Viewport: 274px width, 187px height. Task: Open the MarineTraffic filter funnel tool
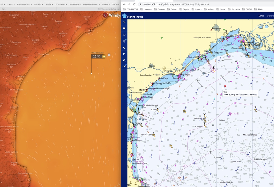[124, 22]
